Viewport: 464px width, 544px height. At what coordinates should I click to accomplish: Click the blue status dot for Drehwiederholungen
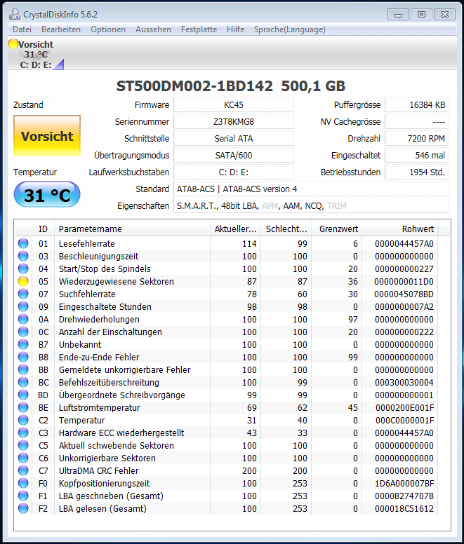(23, 319)
